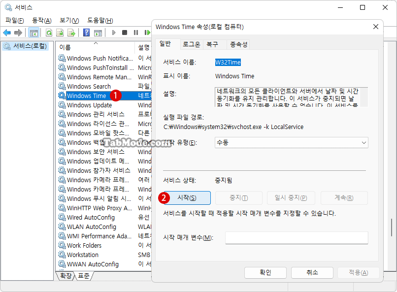Sort by the 이름 column header
This screenshot has width=397, height=292.
(96, 47)
